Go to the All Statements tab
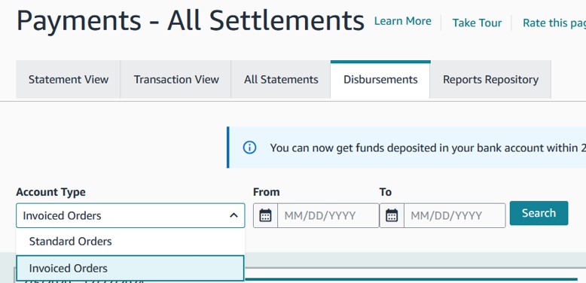 click(281, 80)
